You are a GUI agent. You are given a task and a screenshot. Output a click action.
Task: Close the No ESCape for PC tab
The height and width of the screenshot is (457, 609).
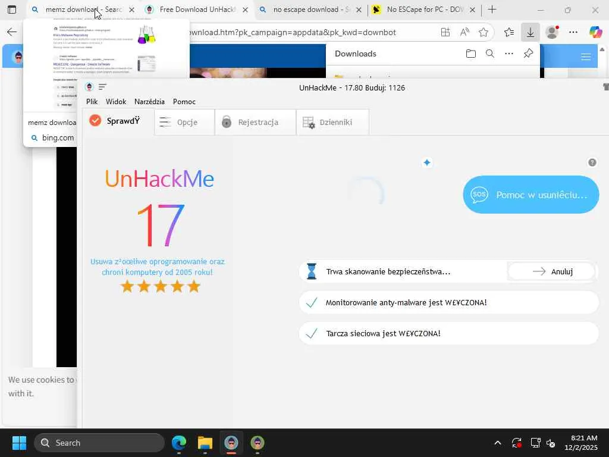point(472,10)
